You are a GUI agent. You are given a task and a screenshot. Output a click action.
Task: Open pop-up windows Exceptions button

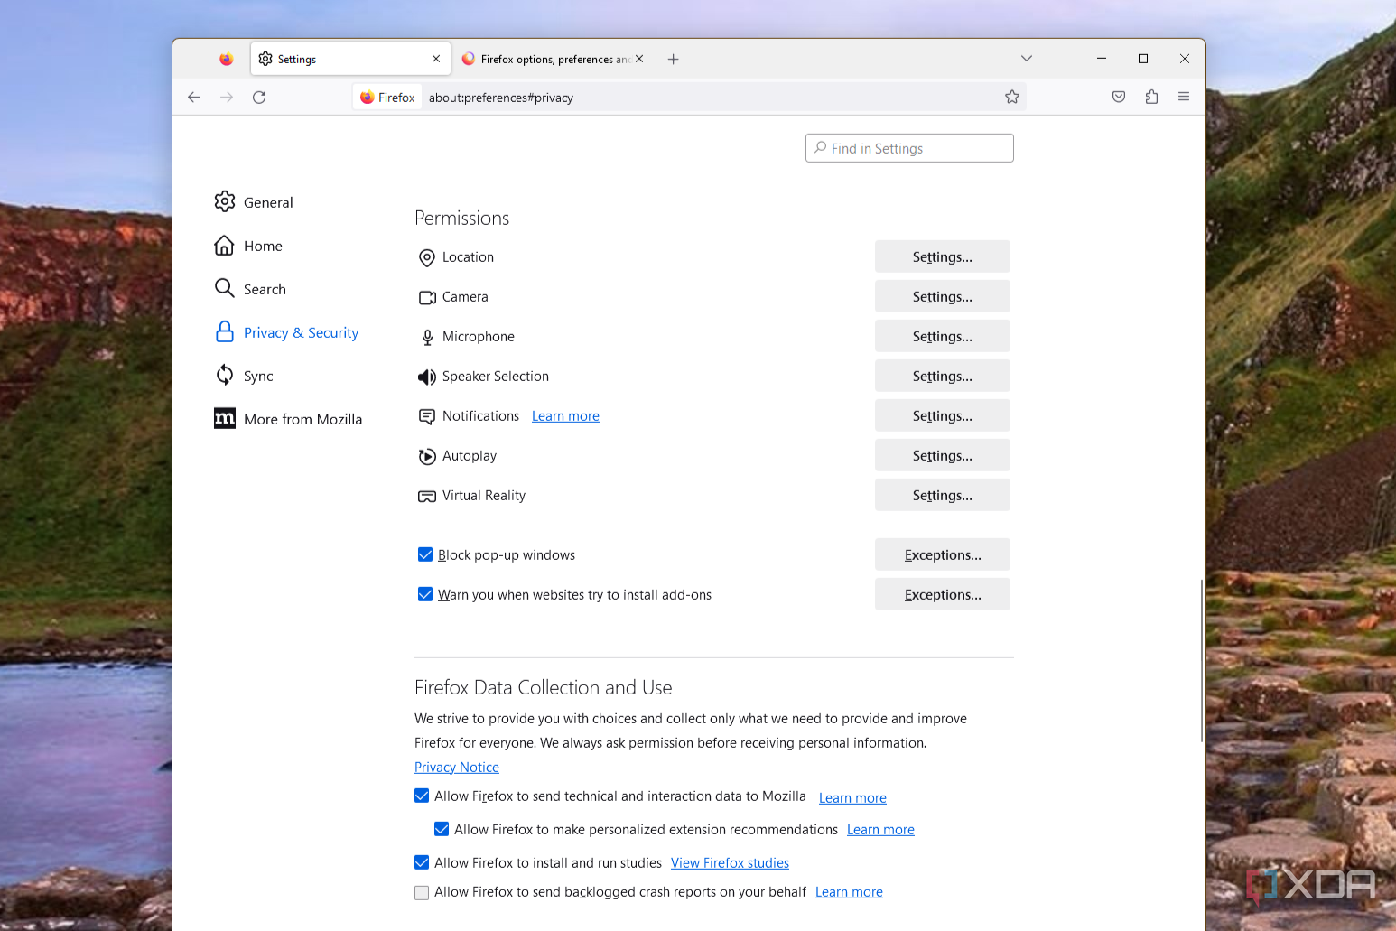tap(943, 554)
